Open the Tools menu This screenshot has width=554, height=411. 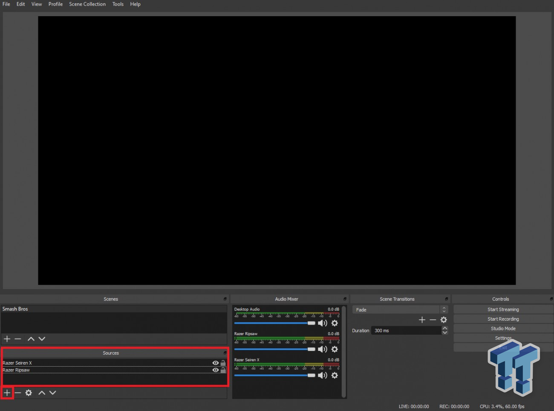(x=118, y=4)
